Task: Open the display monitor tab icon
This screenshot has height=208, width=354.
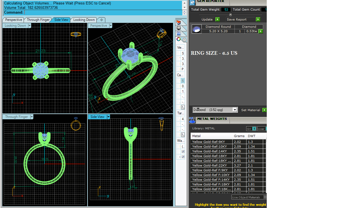Action: [x=178, y=28]
